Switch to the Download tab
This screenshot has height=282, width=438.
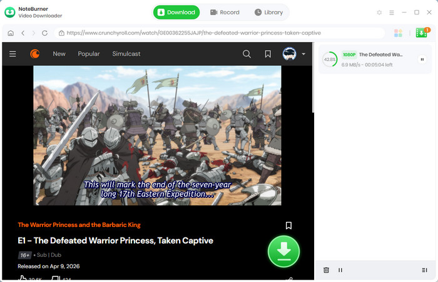[176, 13]
